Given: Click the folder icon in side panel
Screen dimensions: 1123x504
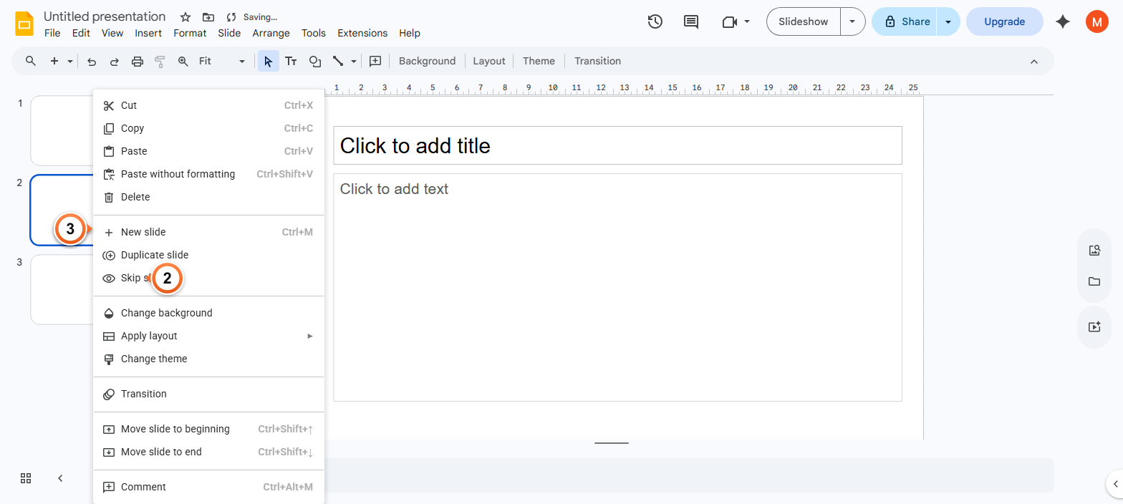Looking at the screenshot, I should point(1094,281).
